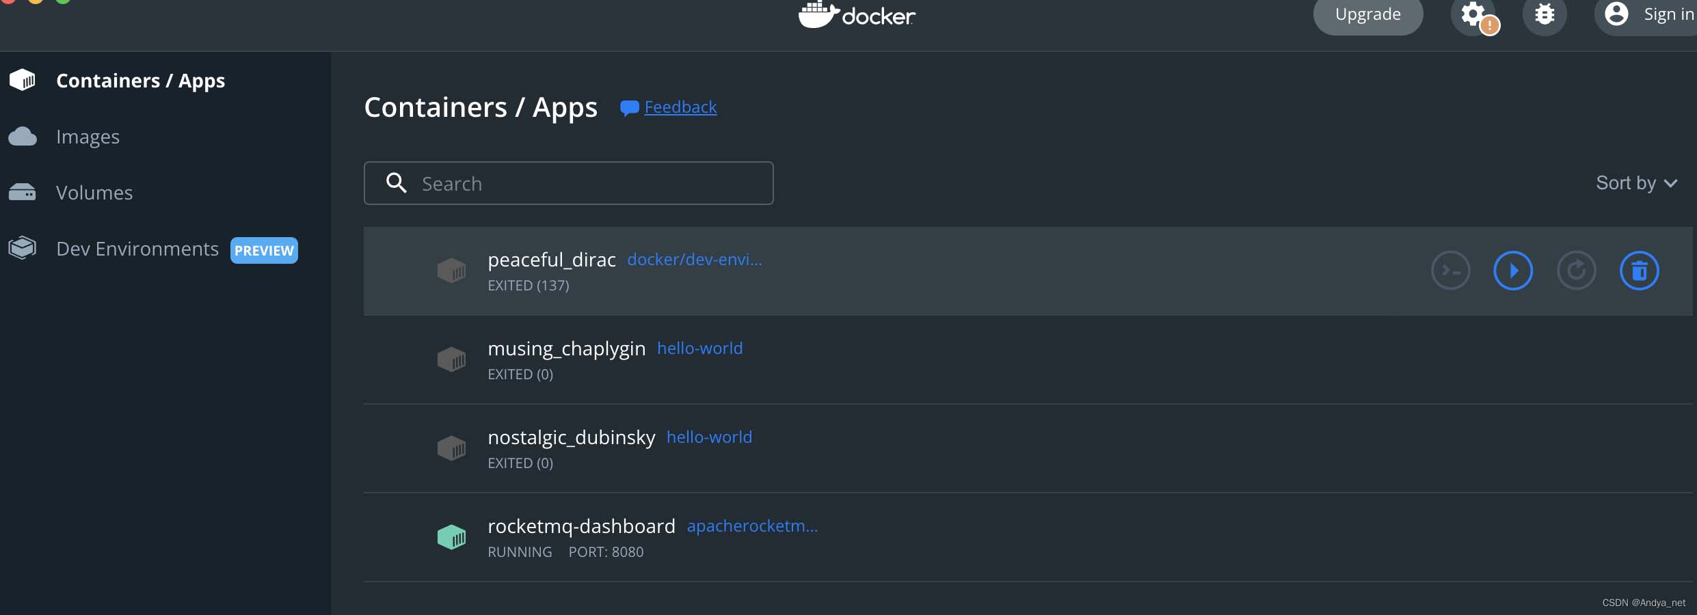Image resolution: width=1697 pixels, height=615 pixels.
Task: Open hello-world link for nostalgic_dubinsky
Action: (709, 437)
